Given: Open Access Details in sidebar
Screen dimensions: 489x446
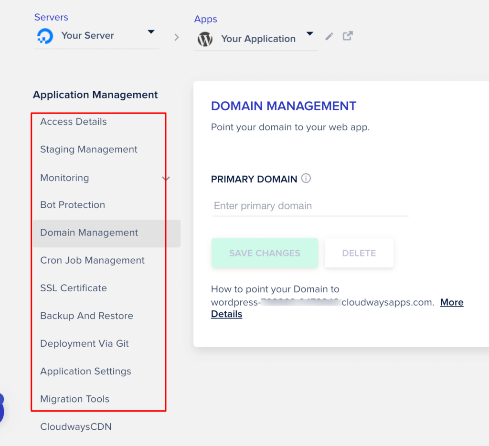Looking at the screenshot, I should [x=74, y=122].
